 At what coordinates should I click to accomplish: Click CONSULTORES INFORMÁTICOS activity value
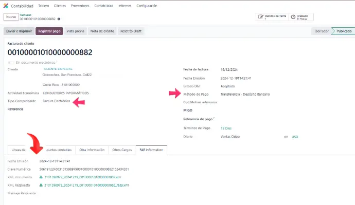[x=66, y=93]
